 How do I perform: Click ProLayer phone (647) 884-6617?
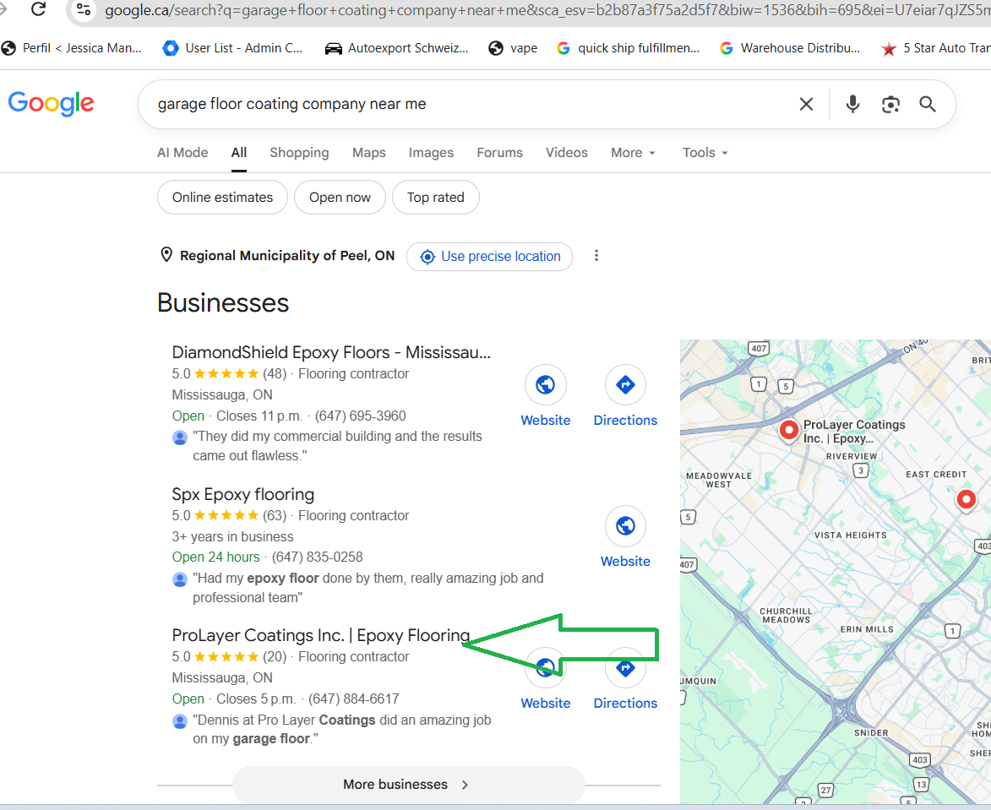pos(353,699)
